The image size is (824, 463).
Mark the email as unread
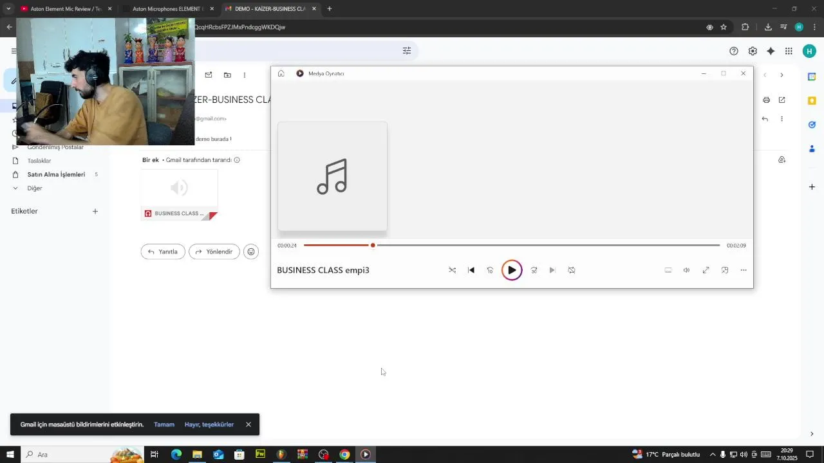click(x=209, y=75)
